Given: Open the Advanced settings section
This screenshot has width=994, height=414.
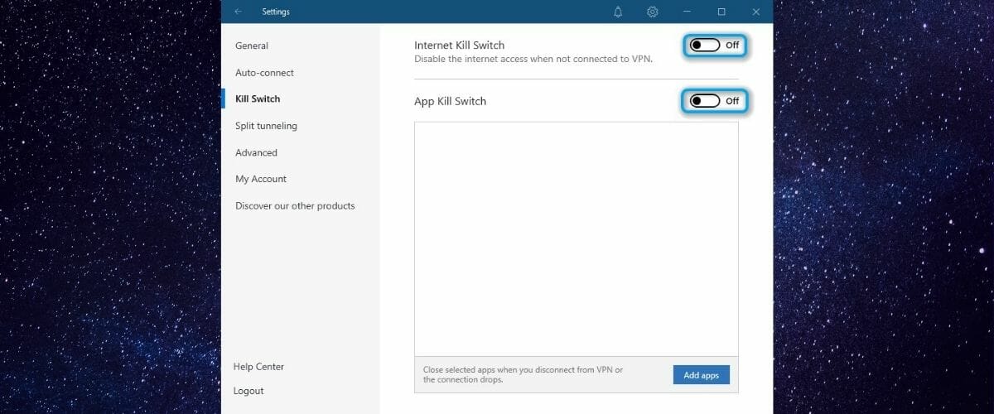Looking at the screenshot, I should 256,152.
